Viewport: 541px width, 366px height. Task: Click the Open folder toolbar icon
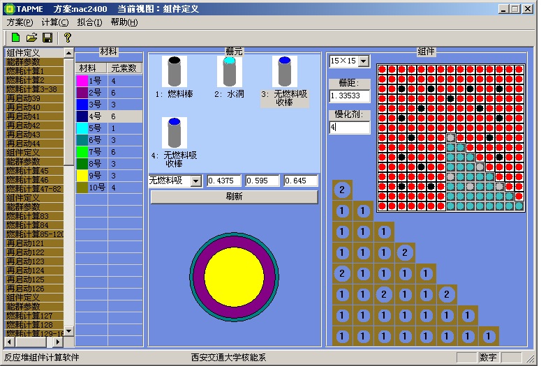click(31, 37)
